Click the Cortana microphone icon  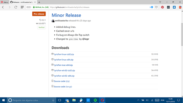(53, 100)
